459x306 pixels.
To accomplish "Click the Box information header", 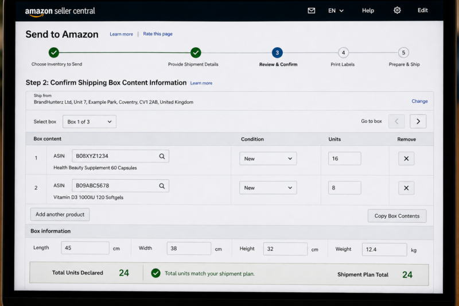I will pyautogui.click(x=50, y=231).
